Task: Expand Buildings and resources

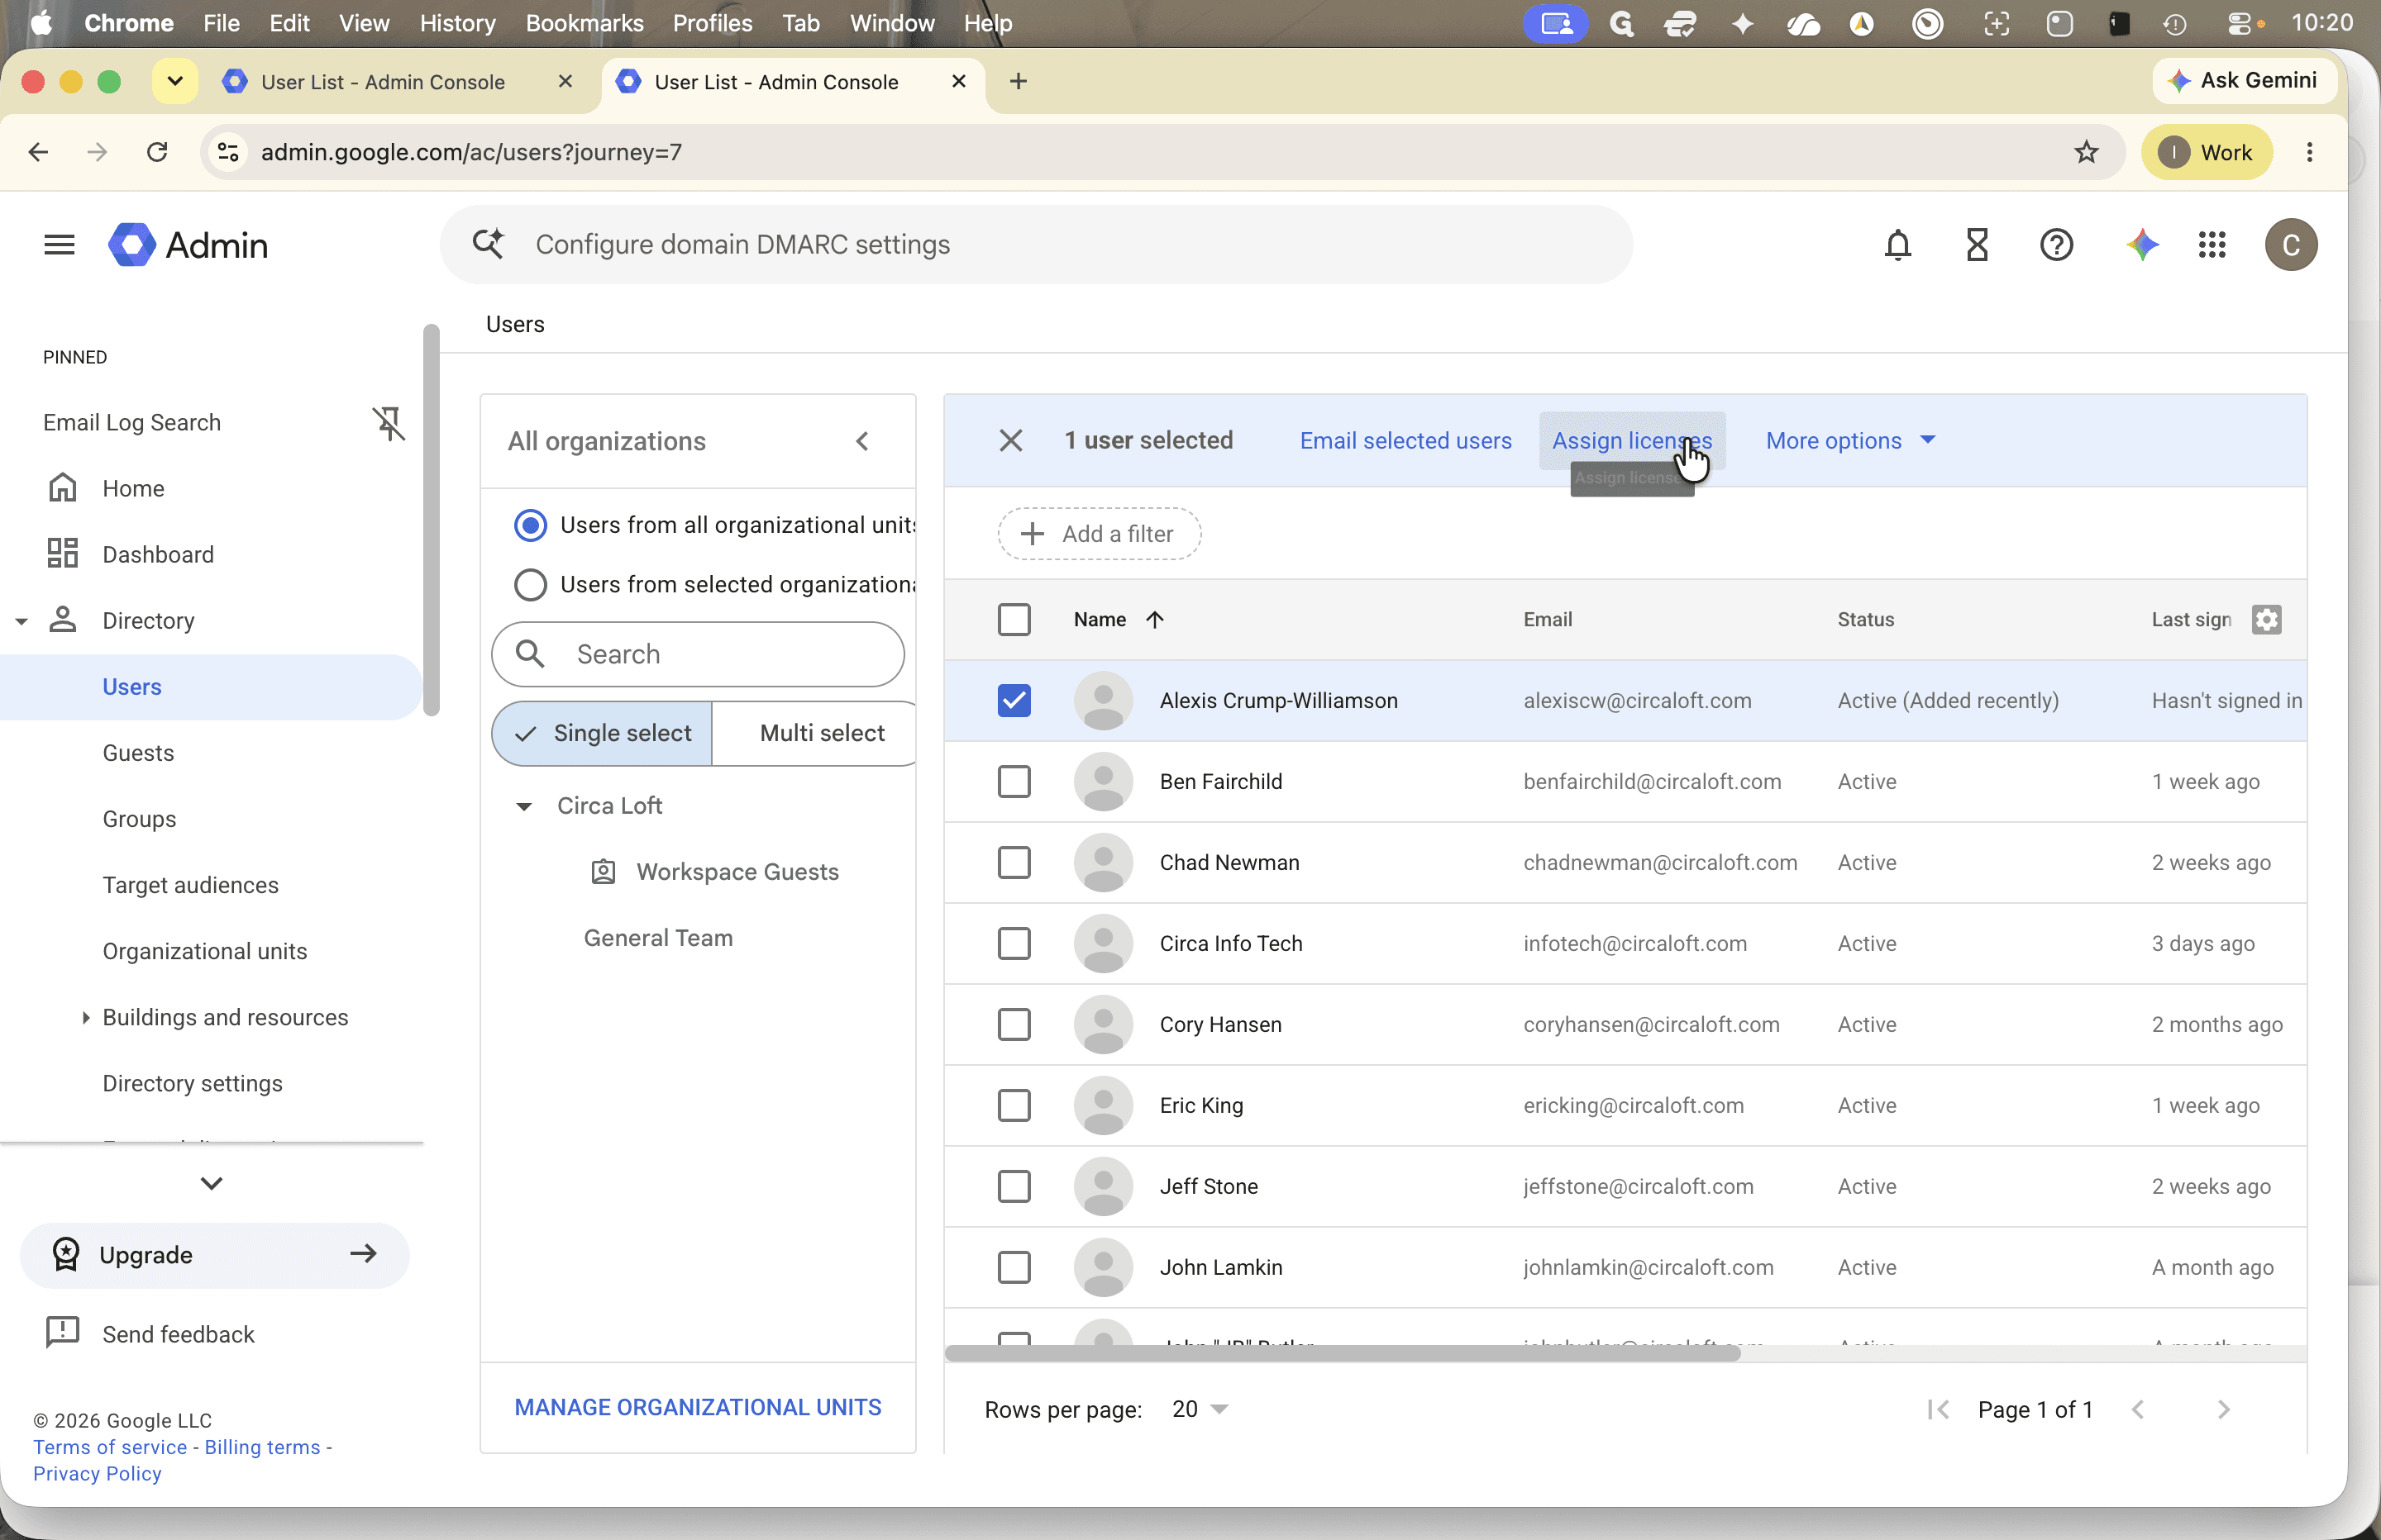Action: click(85, 1018)
